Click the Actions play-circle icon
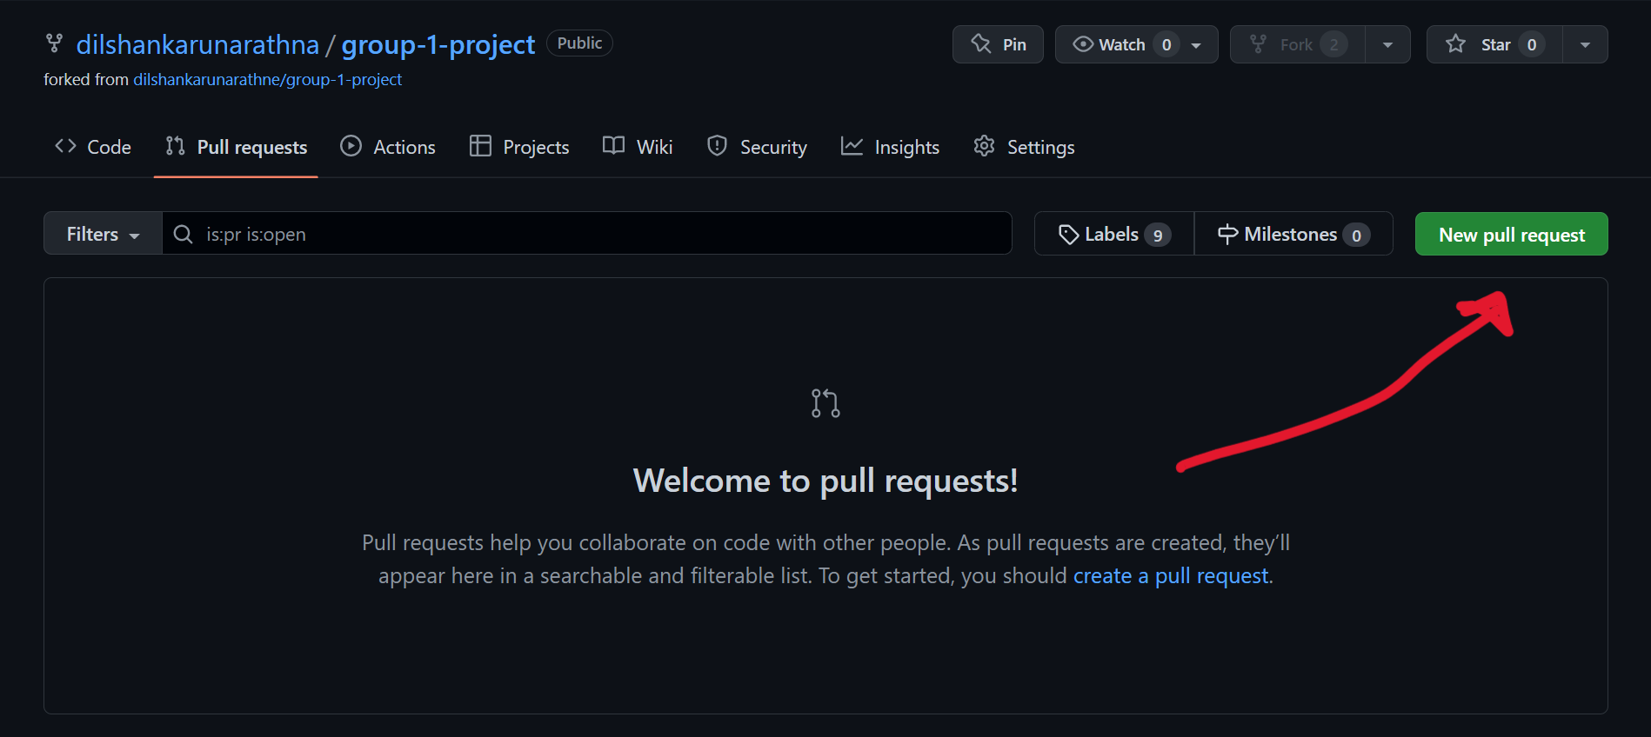This screenshot has width=1651, height=737. click(x=351, y=146)
